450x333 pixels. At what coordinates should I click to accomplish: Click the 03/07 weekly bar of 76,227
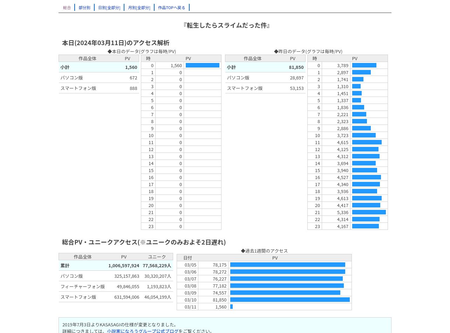click(286, 279)
